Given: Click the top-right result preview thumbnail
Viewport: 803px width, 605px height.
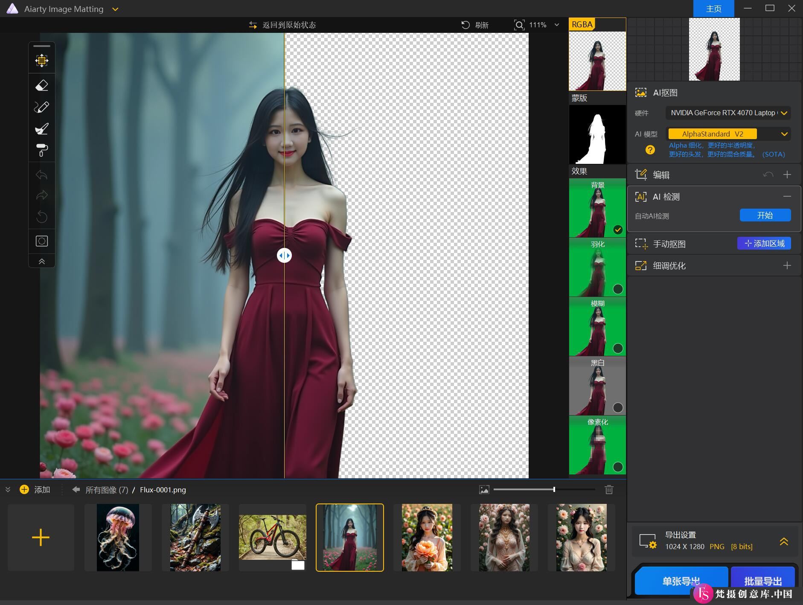Looking at the screenshot, I should [714, 49].
